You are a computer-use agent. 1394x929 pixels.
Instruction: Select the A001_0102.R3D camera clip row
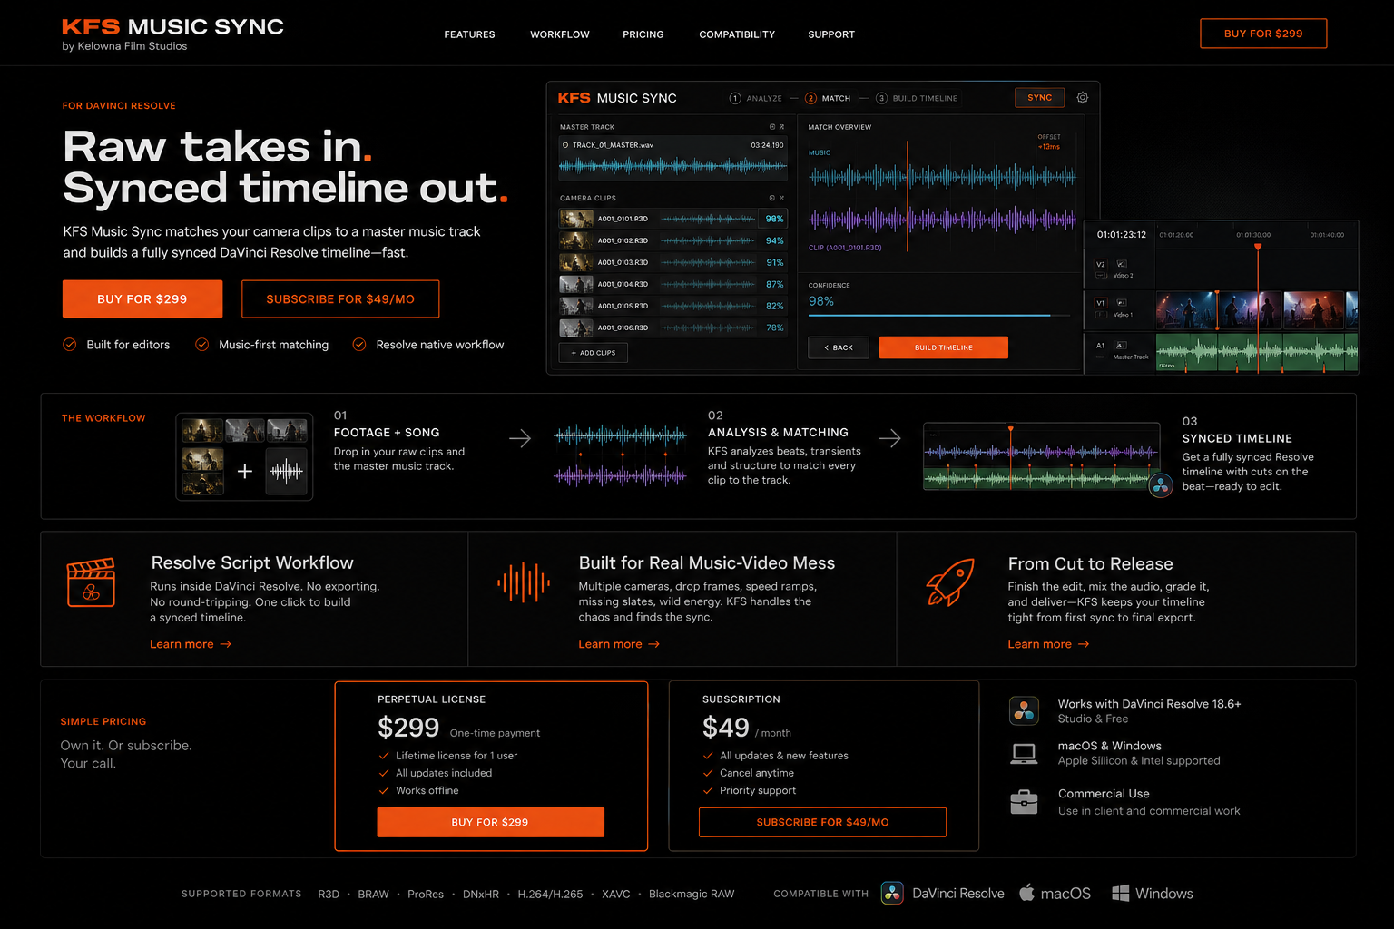tap(672, 240)
